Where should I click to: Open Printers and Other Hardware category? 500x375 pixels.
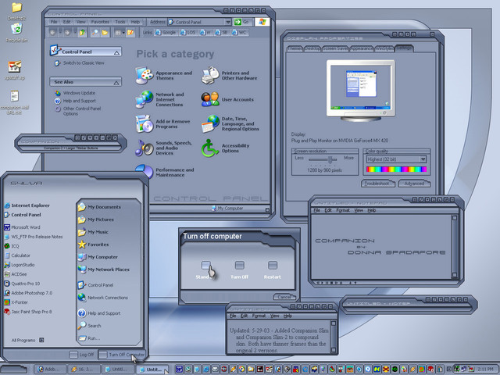(230, 76)
